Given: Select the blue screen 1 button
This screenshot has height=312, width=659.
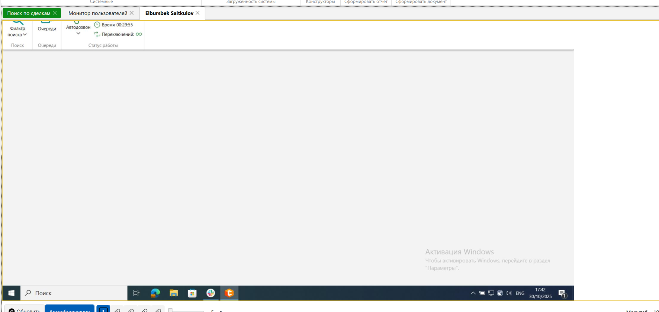Looking at the screenshot, I should tap(103, 309).
